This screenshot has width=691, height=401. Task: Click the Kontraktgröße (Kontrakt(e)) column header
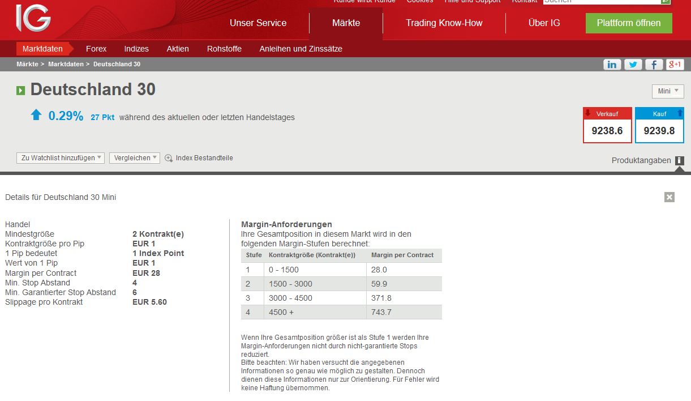(312, 255)
